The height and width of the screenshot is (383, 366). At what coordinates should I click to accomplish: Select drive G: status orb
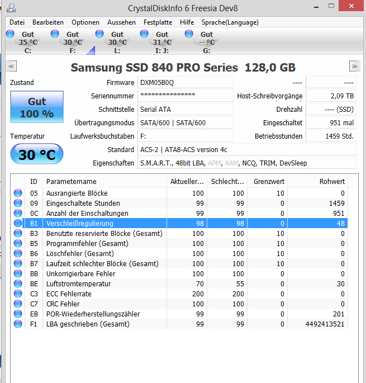[189, 34]
